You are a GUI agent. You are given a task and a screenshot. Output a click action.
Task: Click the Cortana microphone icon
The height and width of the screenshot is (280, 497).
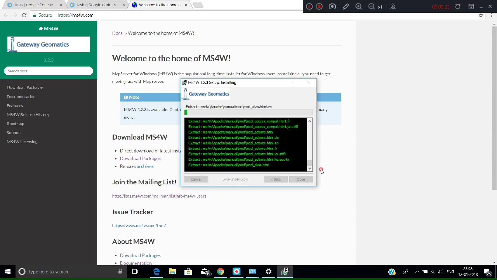pos(120,272)
